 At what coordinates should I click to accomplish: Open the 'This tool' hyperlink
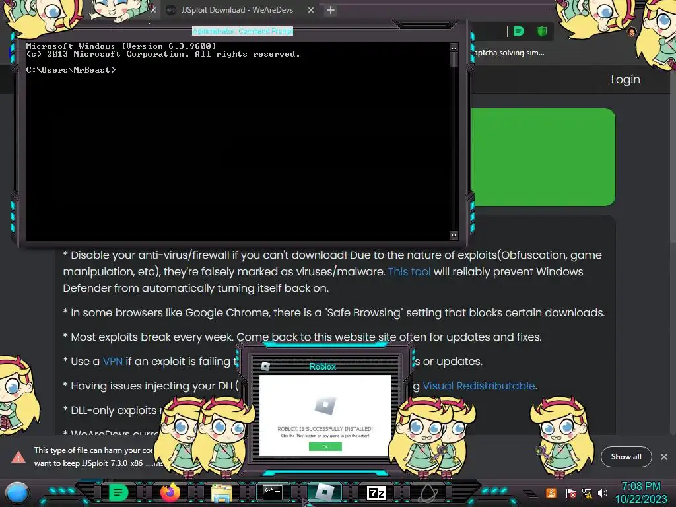click(x=409, y=271)
